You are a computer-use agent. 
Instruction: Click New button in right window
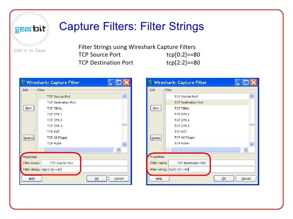(156, 108)
